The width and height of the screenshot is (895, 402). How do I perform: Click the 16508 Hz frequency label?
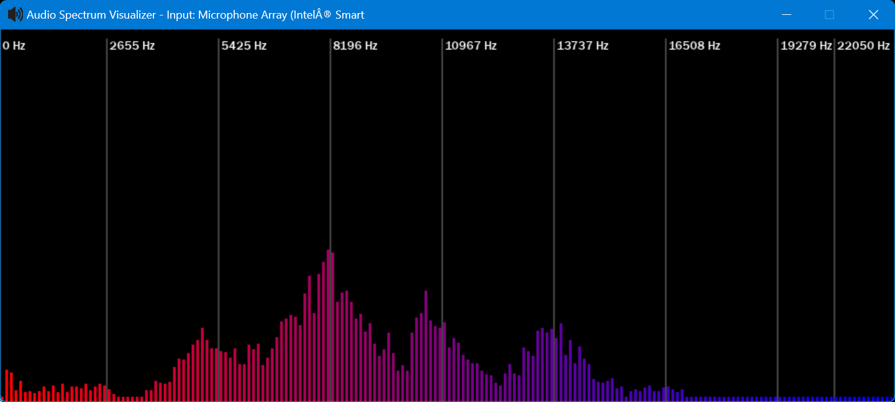click(694, 46)
